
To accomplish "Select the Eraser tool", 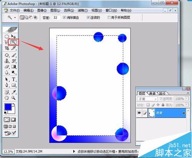I will point(7,67).
